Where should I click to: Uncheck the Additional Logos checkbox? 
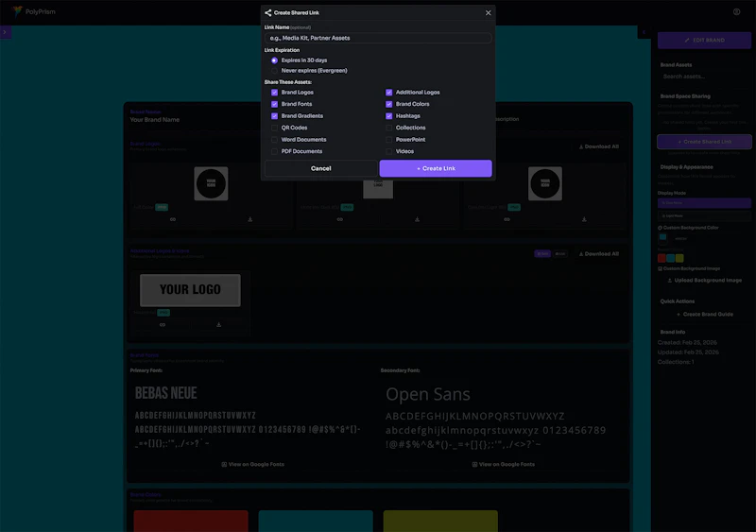point(388,92)
